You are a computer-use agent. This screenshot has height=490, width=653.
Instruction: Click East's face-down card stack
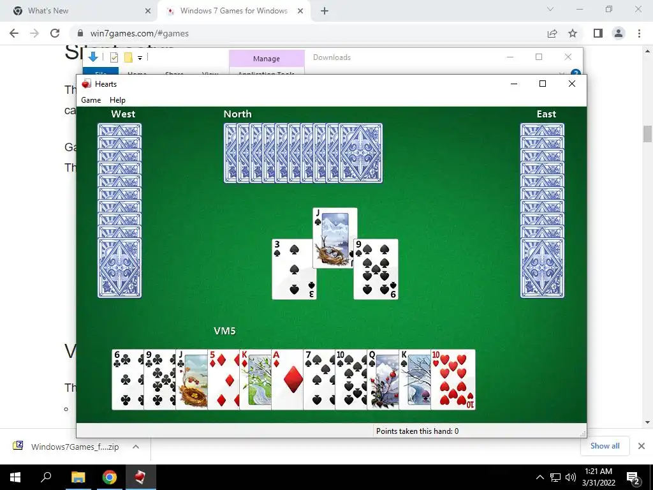click(542, 211)
